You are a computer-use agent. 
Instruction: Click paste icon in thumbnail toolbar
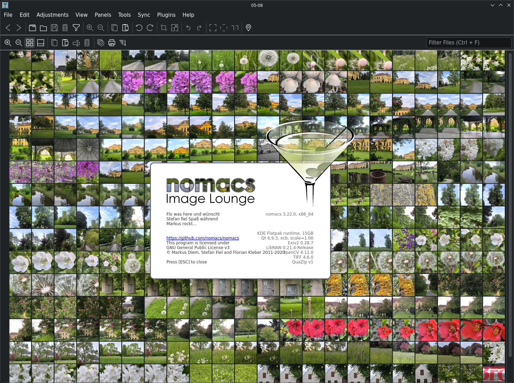(65, 43)
